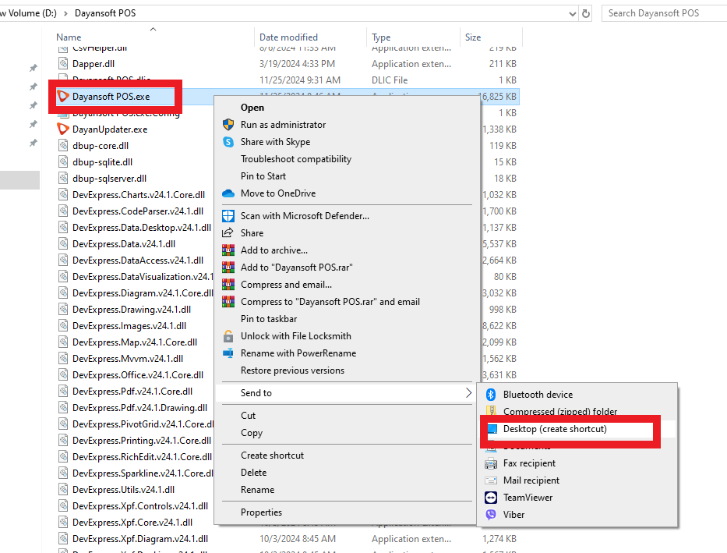Click the Share arrow icon

tap(228, 233)
